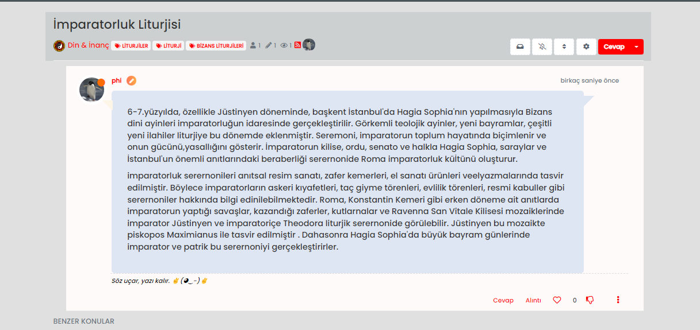The image size is (700, 330).
Task: Click the view count eye icon
Action: click(x=284, y=46)
